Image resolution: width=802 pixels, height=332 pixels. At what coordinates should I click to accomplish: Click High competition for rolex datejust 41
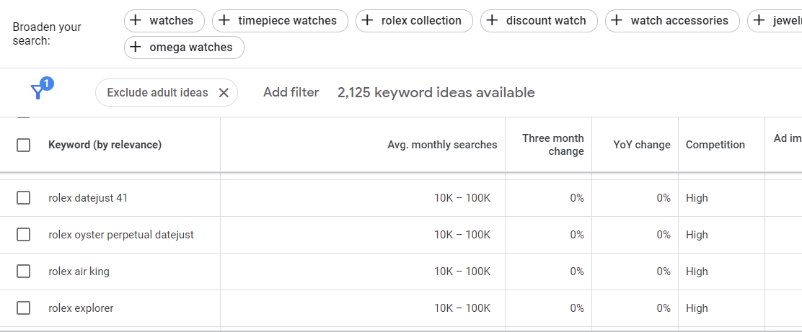pyautogui.click(x=697, y=197)
